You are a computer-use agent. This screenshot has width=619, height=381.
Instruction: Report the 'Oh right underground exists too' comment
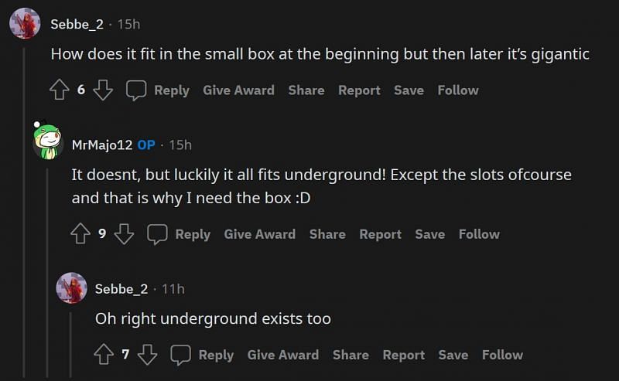tap(403, 355)
